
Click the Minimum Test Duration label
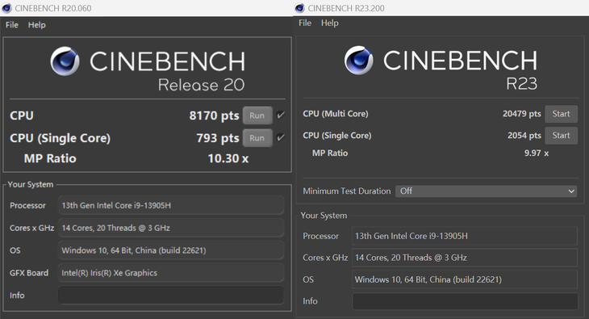coord(347,191)
